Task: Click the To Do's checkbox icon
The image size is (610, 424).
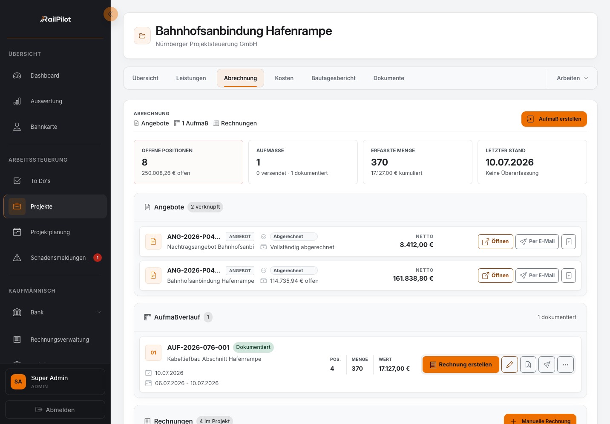Action: pos(17,181)
